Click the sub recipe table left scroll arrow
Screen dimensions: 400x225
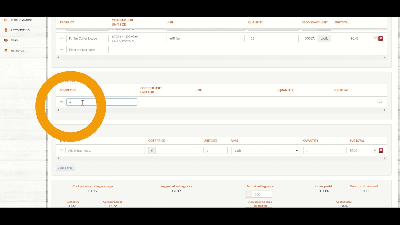click(58, 110)
